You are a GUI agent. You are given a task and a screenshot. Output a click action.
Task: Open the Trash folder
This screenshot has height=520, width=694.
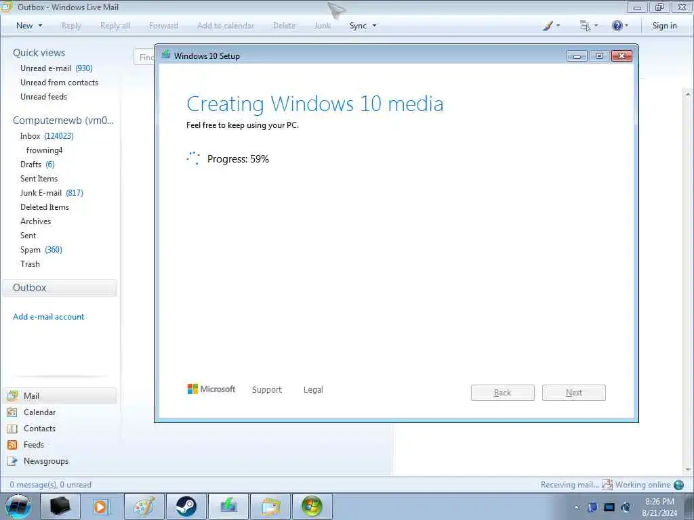30,264
